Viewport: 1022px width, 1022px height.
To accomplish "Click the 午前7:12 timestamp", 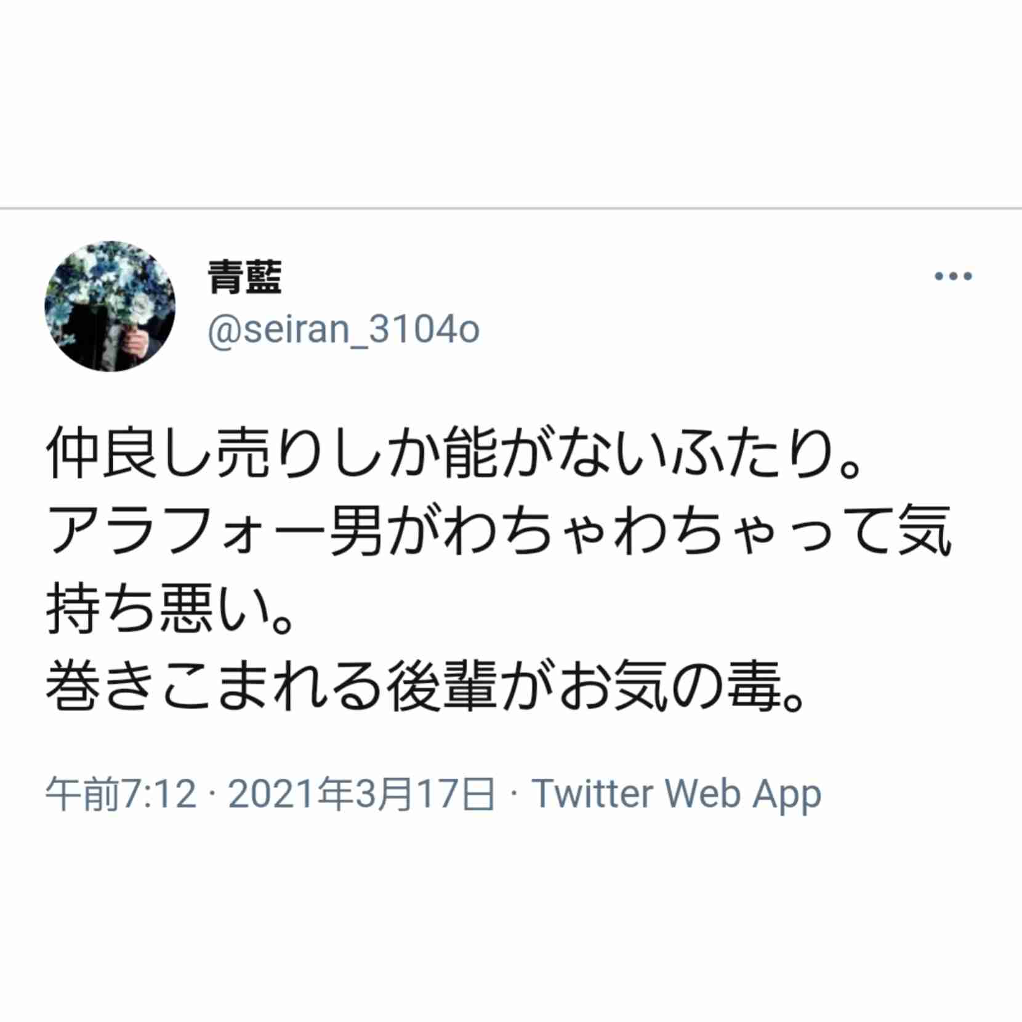I will click(121, 794).
